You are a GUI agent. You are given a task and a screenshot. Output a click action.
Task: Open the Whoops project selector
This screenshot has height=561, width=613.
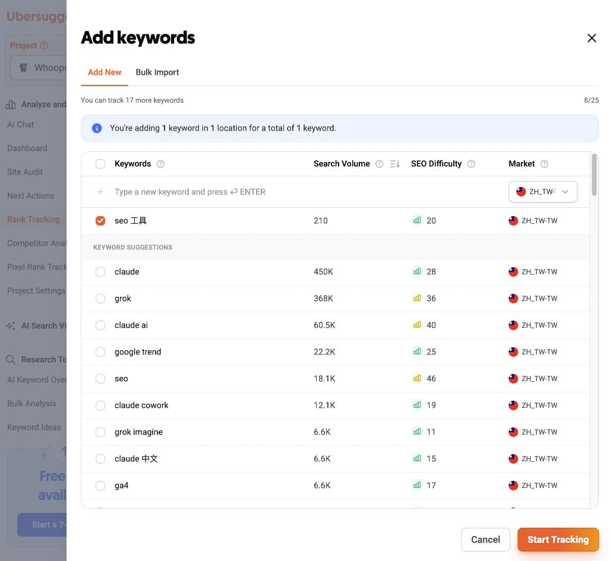[x=38, y=68]
